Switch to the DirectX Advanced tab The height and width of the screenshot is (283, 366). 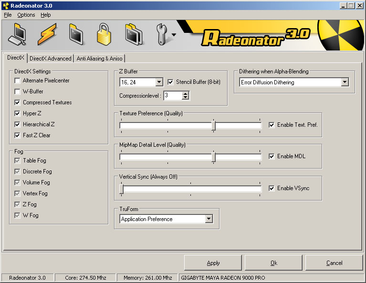pos(50,59)
